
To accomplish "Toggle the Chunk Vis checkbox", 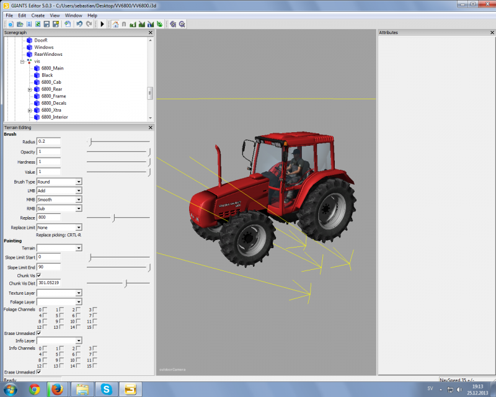I will pos(39,275).
